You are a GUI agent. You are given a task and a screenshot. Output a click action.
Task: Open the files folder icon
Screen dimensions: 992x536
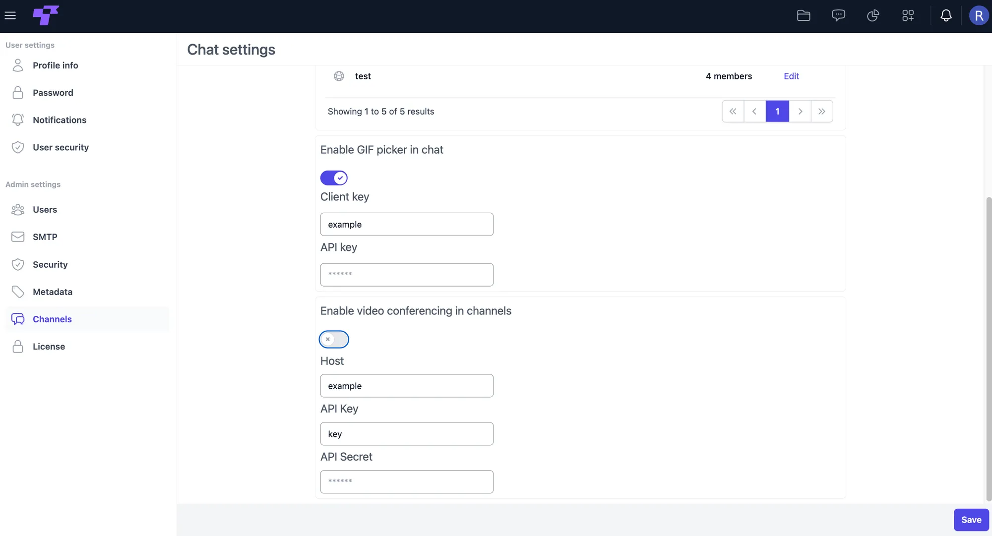804,15
